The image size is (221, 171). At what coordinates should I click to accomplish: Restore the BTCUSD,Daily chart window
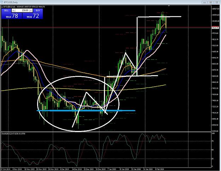tap(211, 2)
